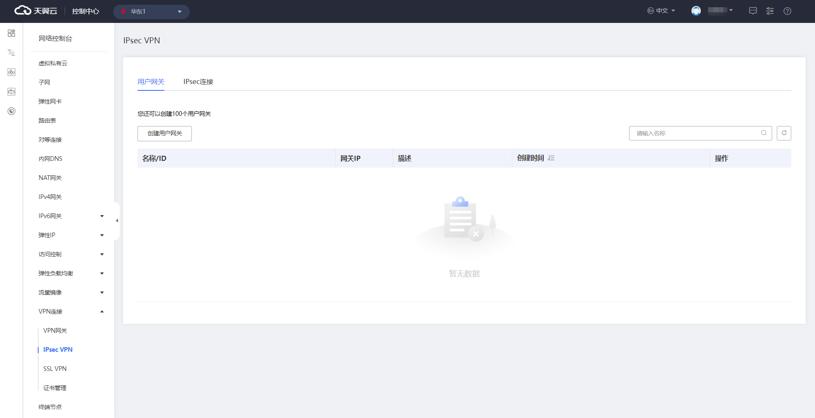Open the help question mark icon
This screenshot has height=418, width=815.
coord(787,11)
